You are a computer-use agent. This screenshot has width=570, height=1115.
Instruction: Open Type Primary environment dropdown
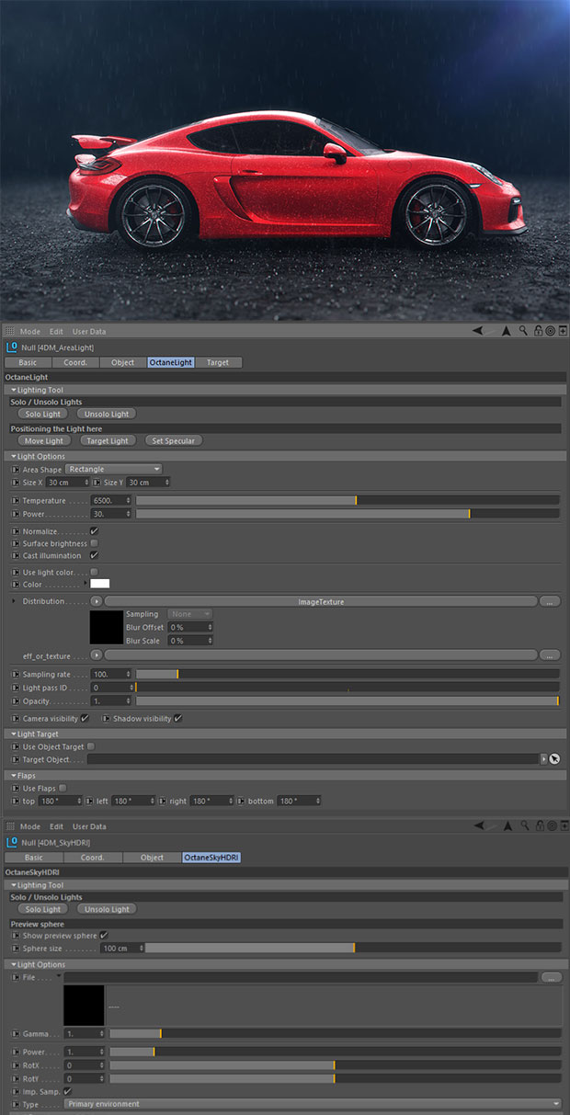[x=313, y=1104]
